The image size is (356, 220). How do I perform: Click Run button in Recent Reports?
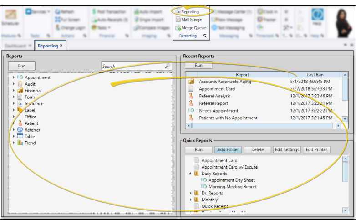198,66
